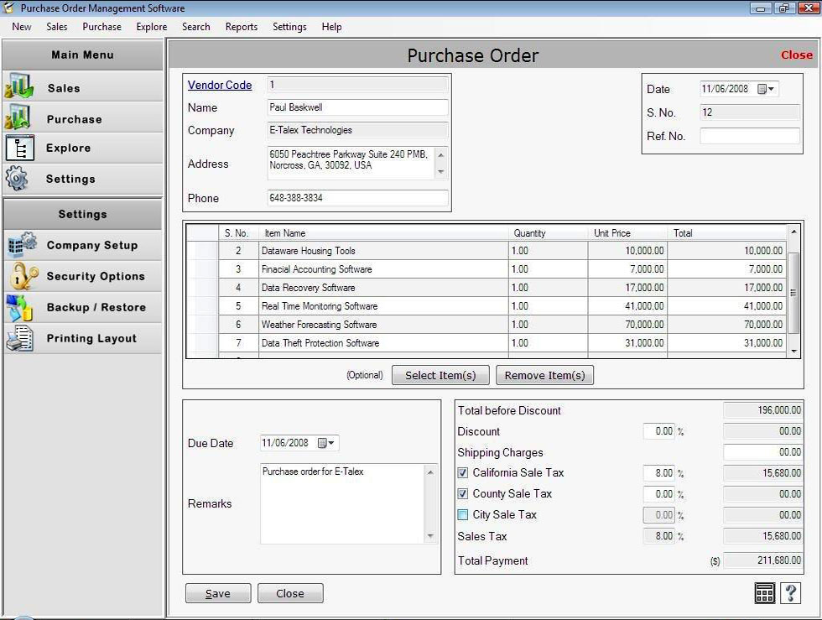The image size is (822, 620).
Task: Click the Address text area
Action: pyautogui.click(x=351, y=163)
